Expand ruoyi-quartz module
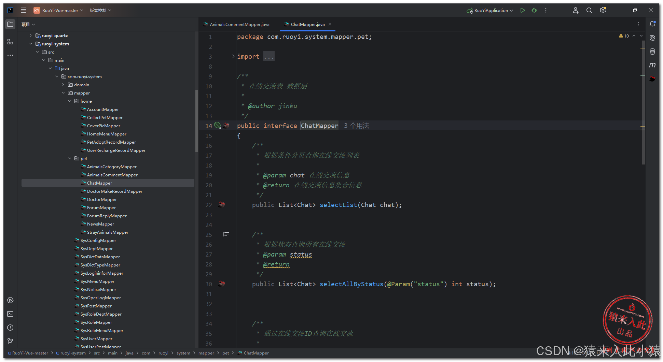Image resolution: width=663 pixels, height=362 pixels. (x=31, y=35)
